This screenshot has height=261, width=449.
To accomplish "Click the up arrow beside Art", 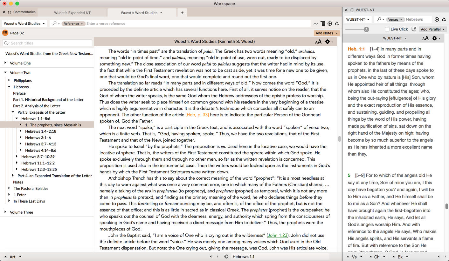I will [5, 257].
